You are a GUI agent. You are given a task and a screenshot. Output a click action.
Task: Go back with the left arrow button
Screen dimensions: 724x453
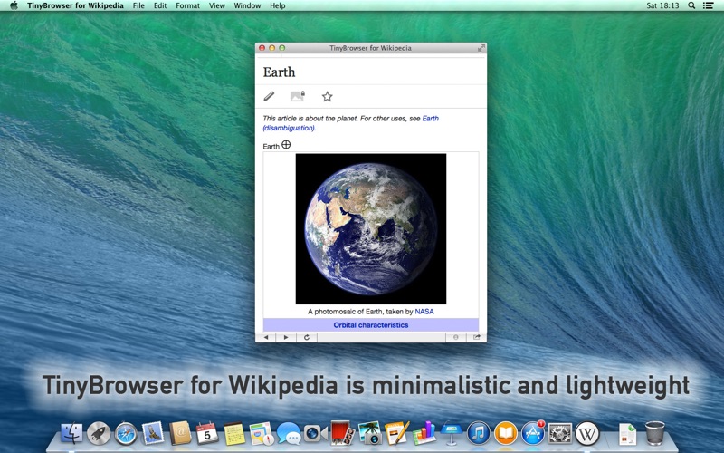(266, 337)
